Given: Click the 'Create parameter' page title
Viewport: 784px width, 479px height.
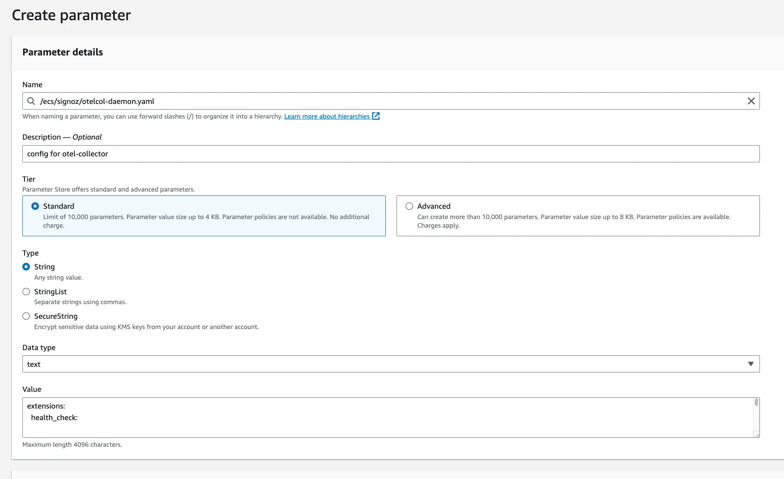Looking at the screenshot, I should (71, 15).
